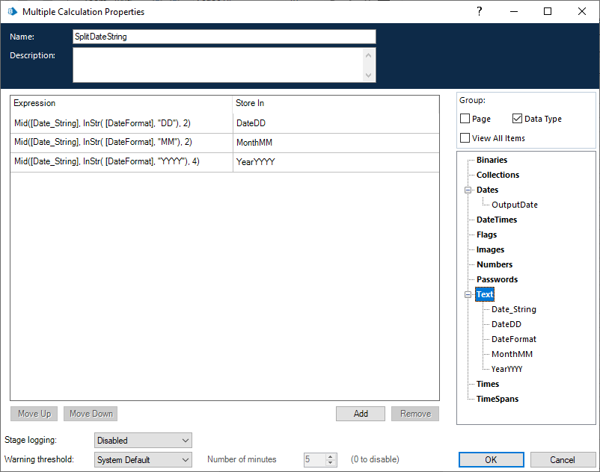The image size is (600, 472).
Task: Select the DateDD Store In cell
Action: coord(336,124)
